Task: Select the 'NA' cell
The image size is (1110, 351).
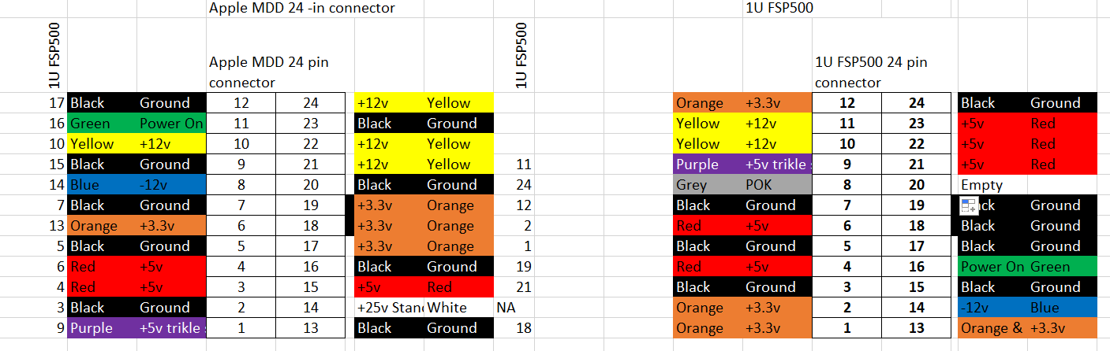Action: coord(514,308)
